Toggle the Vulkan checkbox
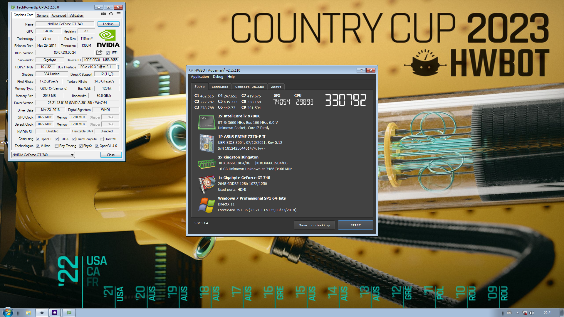 tap(38, 146)
